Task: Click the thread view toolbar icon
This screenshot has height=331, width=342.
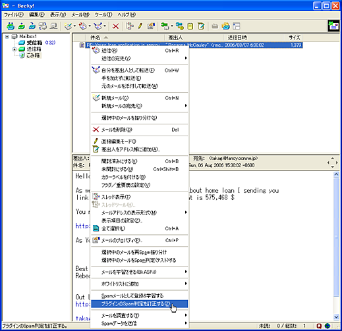Action: click(130, 26)
